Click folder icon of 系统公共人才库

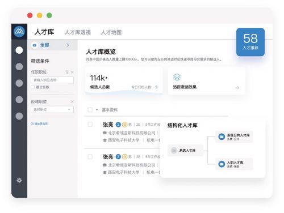(x=222, y=137)
